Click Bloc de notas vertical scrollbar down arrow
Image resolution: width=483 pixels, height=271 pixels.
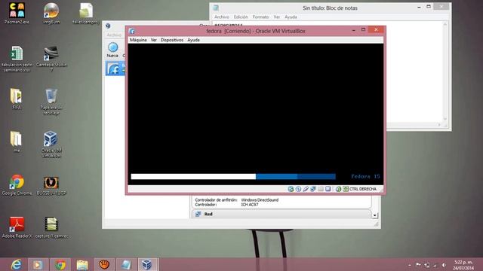445,119
